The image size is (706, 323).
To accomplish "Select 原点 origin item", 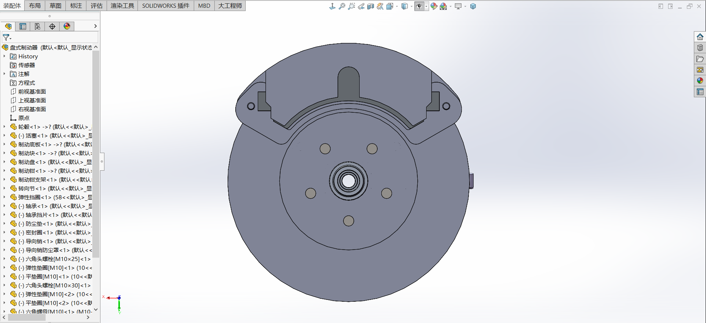I will tap(24, 118).
